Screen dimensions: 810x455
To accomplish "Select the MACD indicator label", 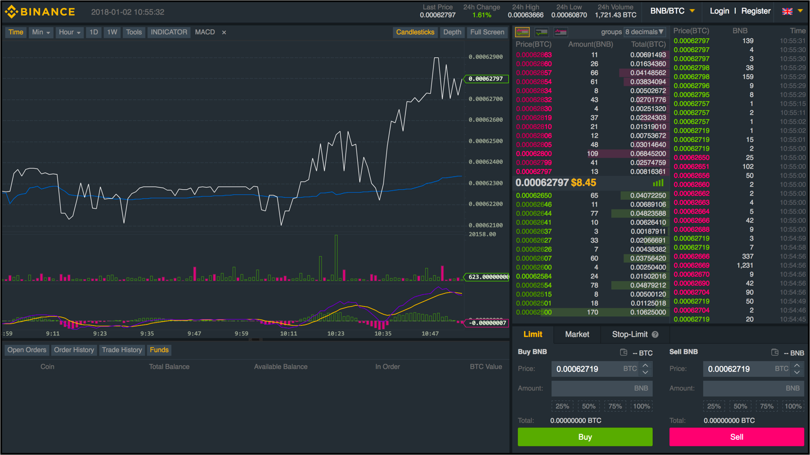I will (205, 33).
